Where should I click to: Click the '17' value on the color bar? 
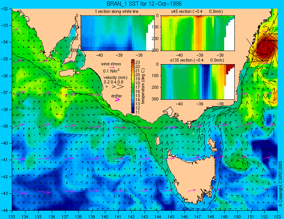[138, 87]
